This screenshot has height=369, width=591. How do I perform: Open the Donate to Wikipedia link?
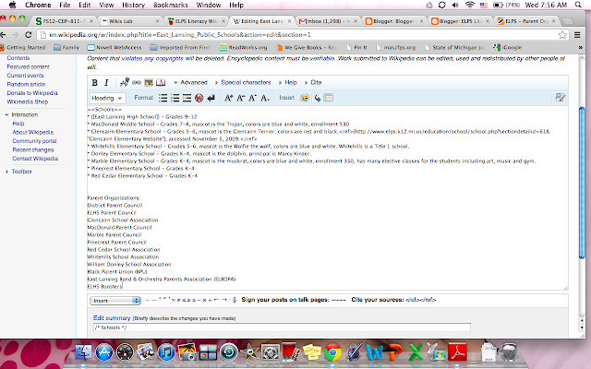32,93
